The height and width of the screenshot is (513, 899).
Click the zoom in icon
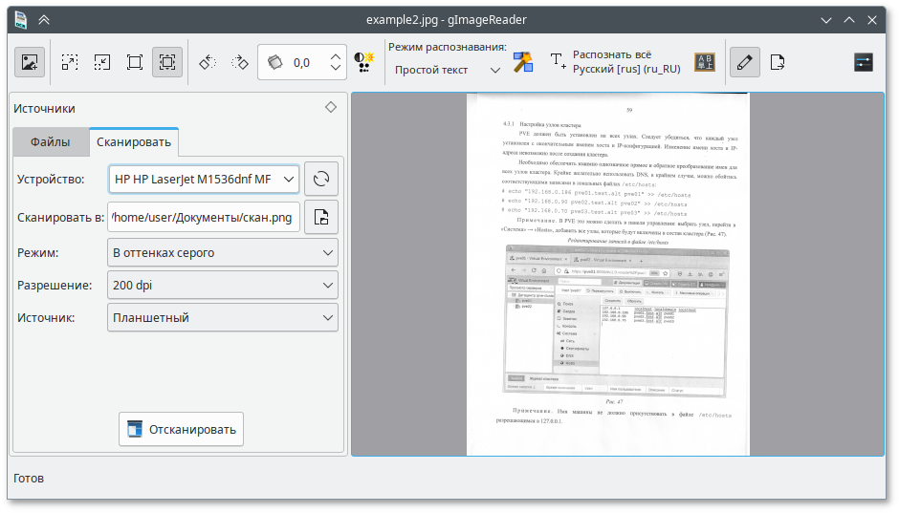point(70,62)
